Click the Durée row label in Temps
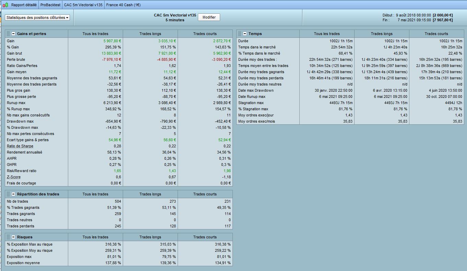Screen dimensions: 467x271 pos(243,41)
